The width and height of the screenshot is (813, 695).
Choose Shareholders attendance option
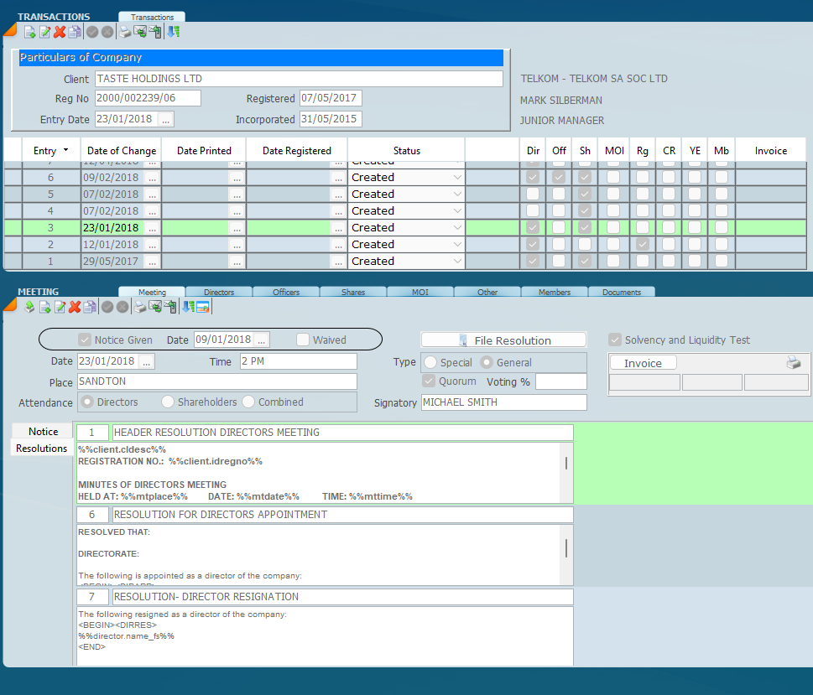[168, 402]
